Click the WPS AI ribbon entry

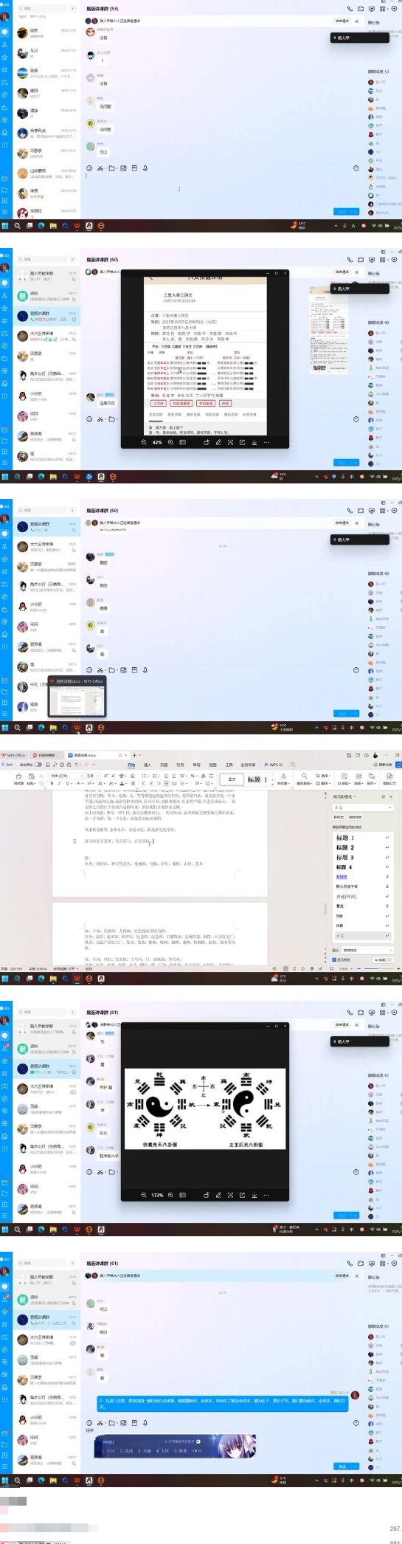[274, 765]
